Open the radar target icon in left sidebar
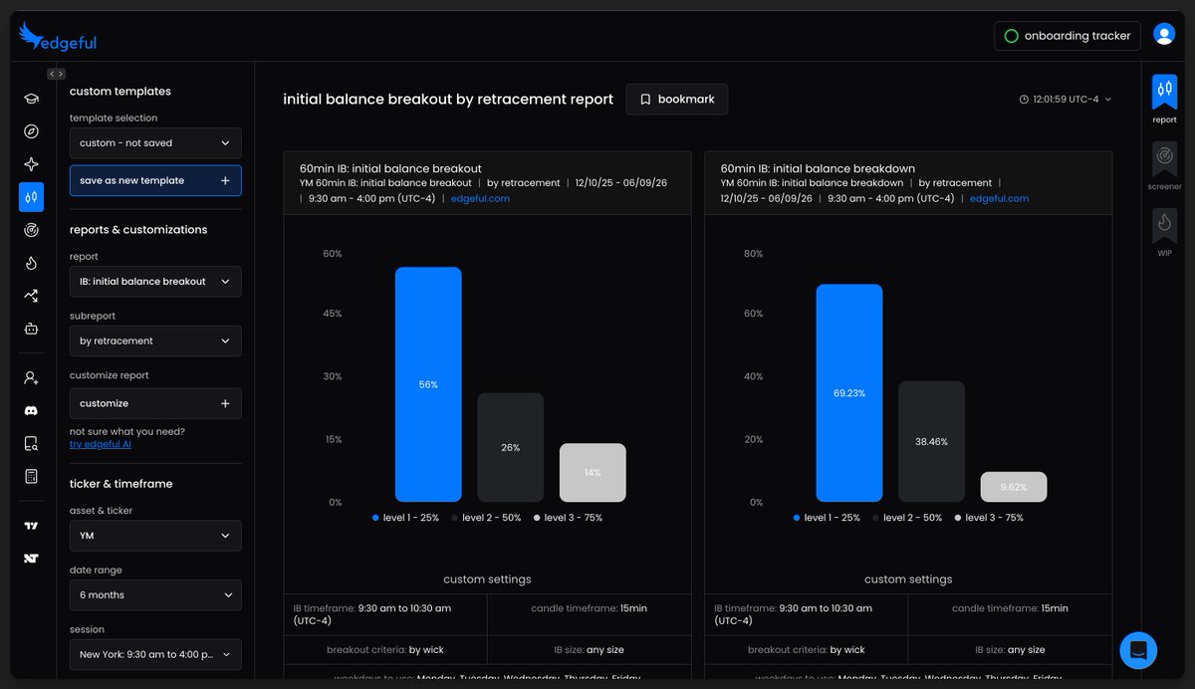This screenshot has height=689, width=1195. click(x=31, y=230)
